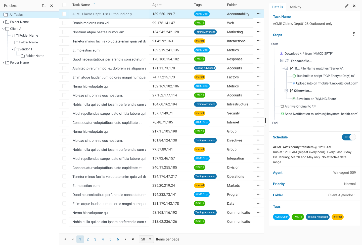Select All Tasks in the folder tree
The image size is (362, 245).
16,15
